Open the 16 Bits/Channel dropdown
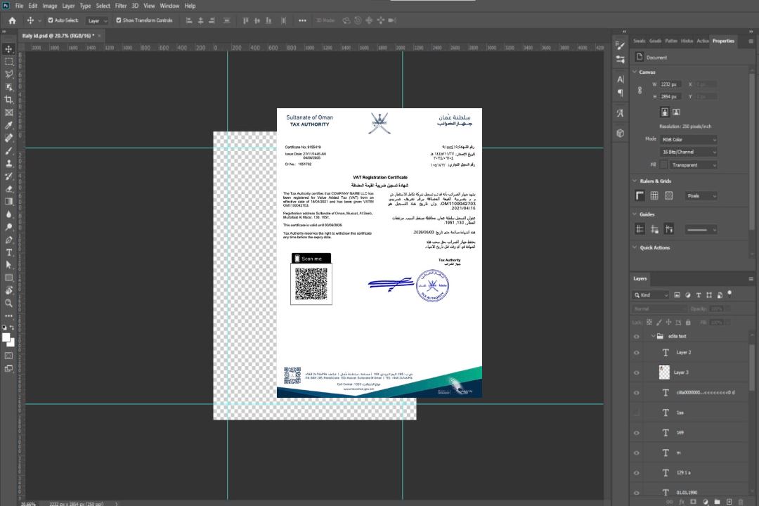The width and height of the screenshot is (759, 506). click(688, 152)
